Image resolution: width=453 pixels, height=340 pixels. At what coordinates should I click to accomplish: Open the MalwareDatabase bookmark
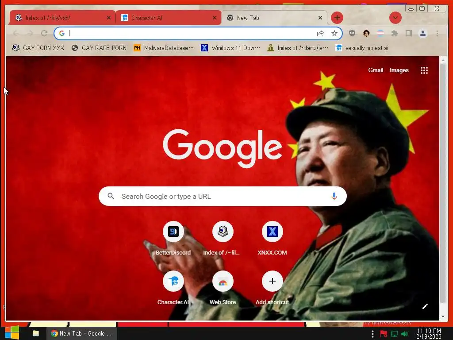[164, 48]
